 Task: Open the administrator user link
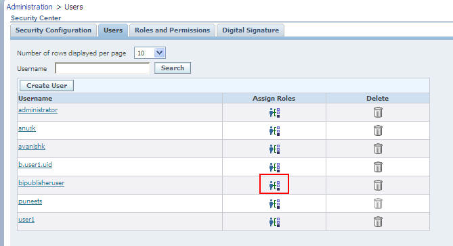(38, 110)
